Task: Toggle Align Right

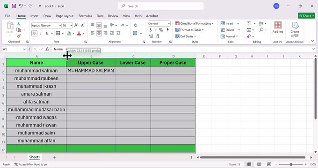Action: (x=106, y=33)
